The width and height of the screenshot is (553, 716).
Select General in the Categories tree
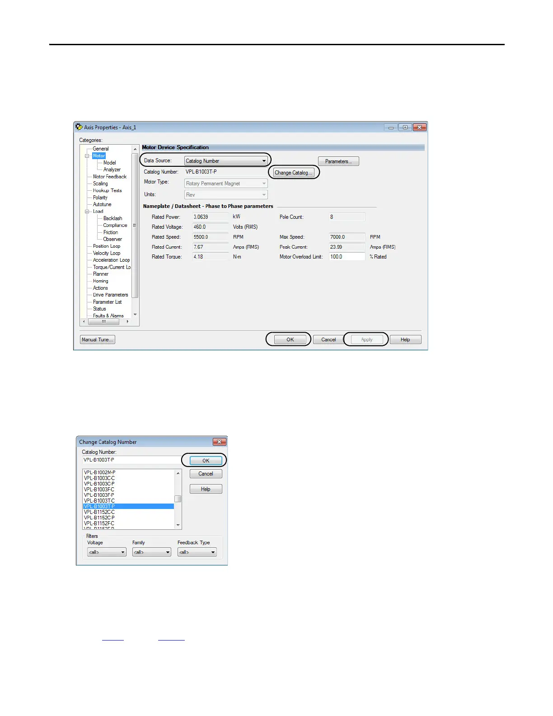[101, 149]
